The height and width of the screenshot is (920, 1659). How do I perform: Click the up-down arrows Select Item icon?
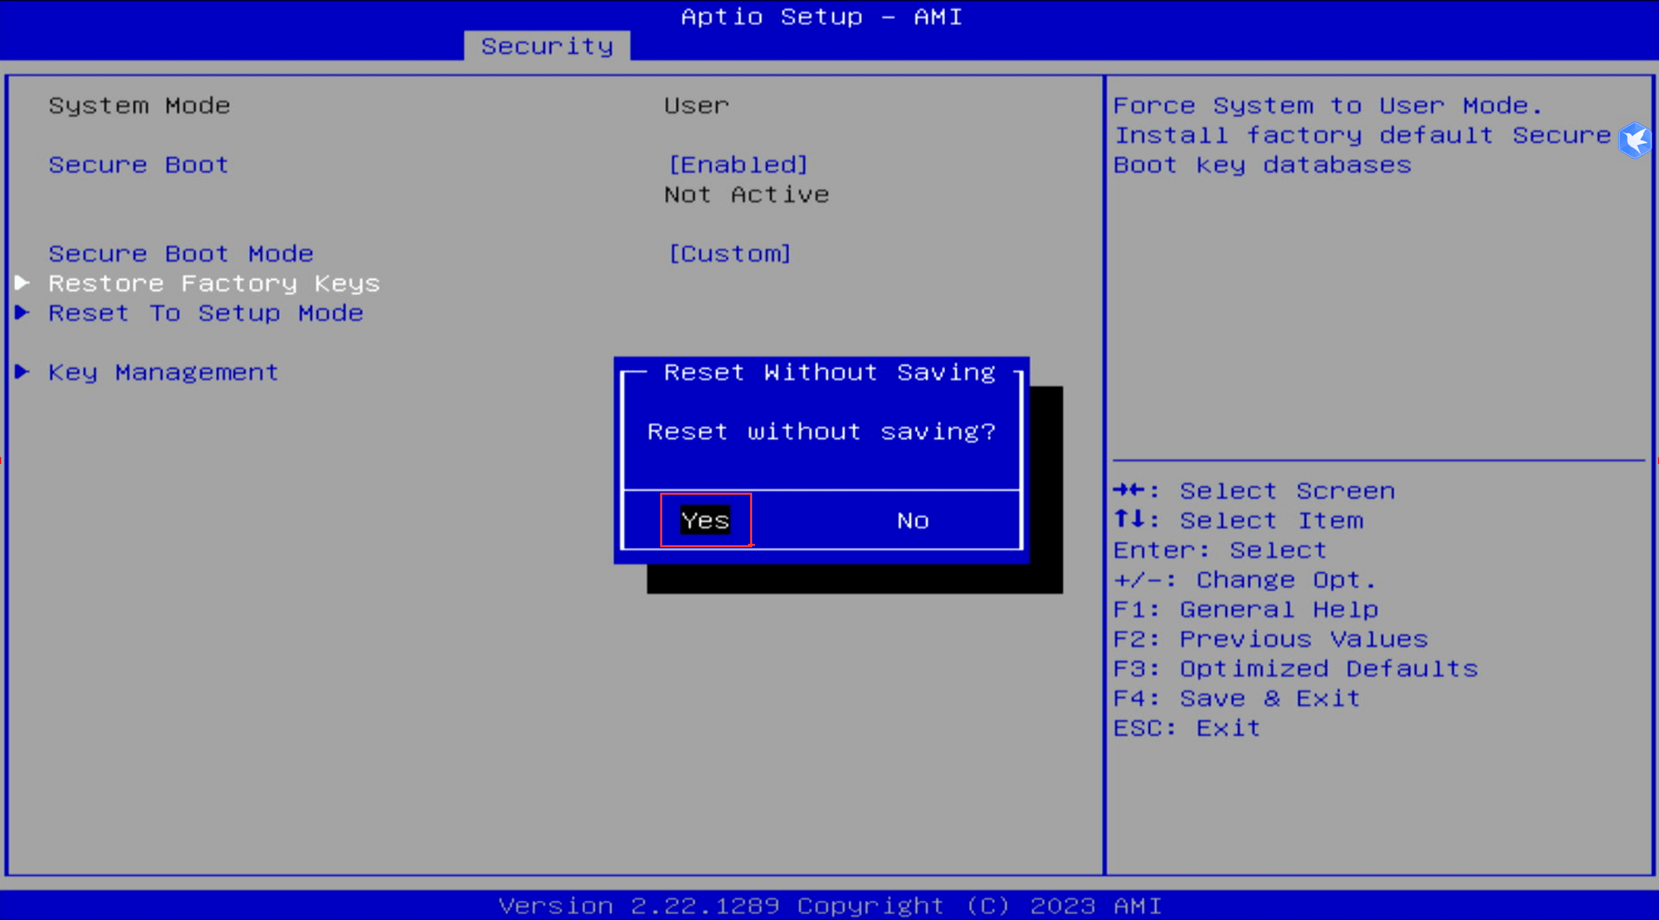1130,519
